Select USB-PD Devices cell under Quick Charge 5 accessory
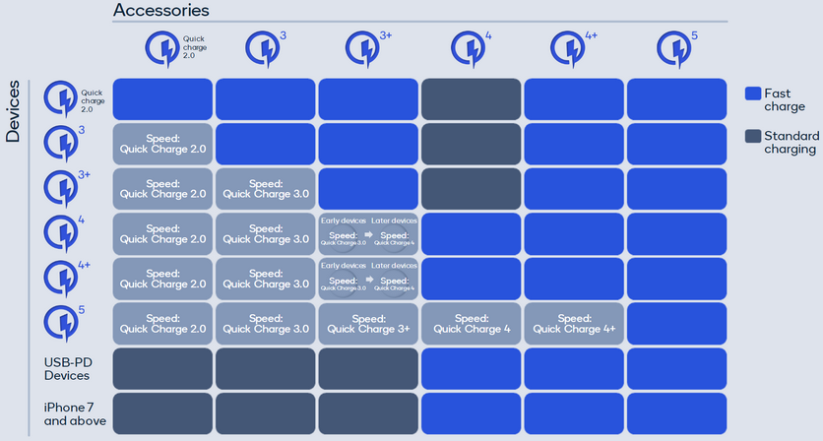823x441 pixels. (x=677, y=368)
